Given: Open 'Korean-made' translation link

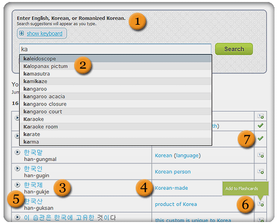Looking at the screenshot, I should 171,188.
